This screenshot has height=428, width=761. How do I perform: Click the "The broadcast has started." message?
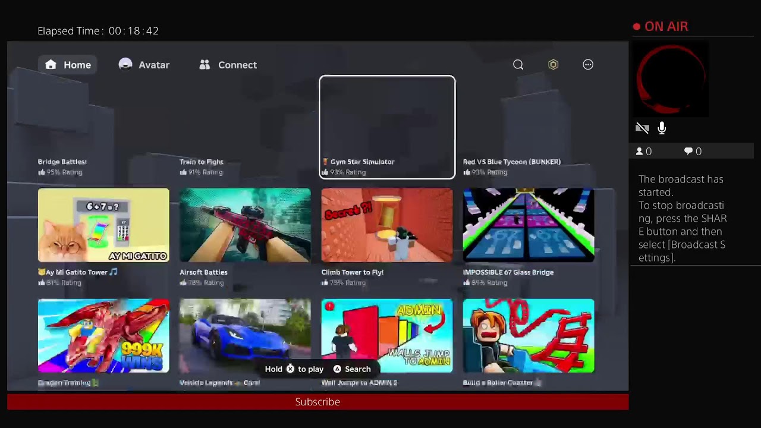click(681, 185)
